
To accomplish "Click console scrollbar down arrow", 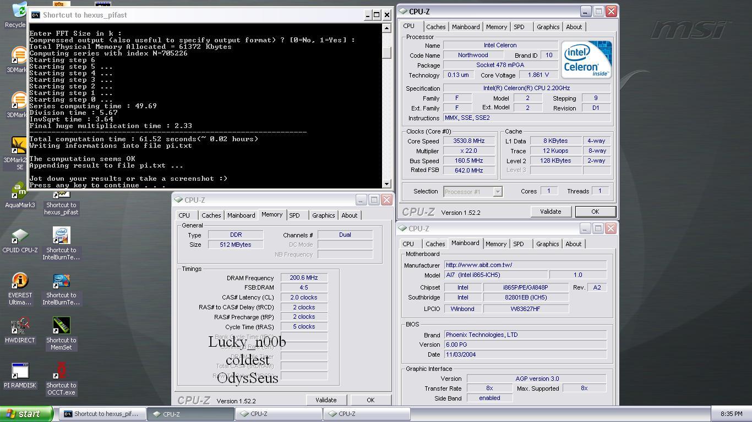I will [x=386, y=184].
